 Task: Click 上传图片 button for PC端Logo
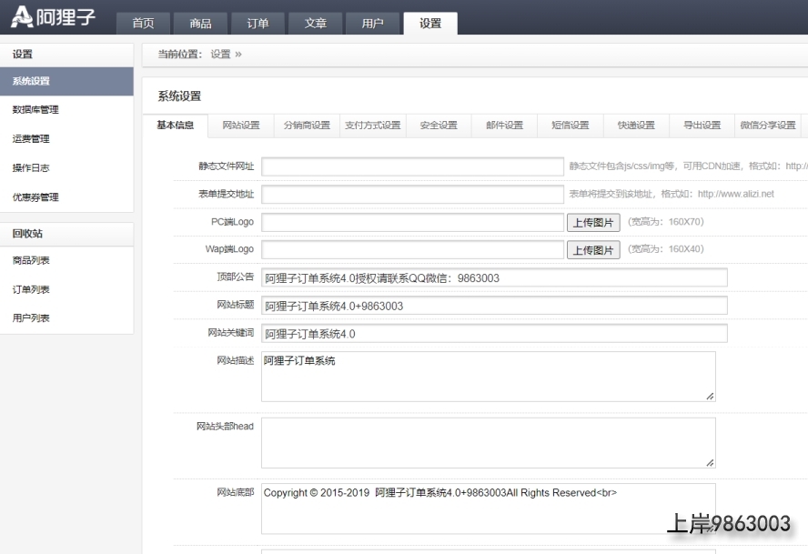pyautogui.click(x=593, y=222)
